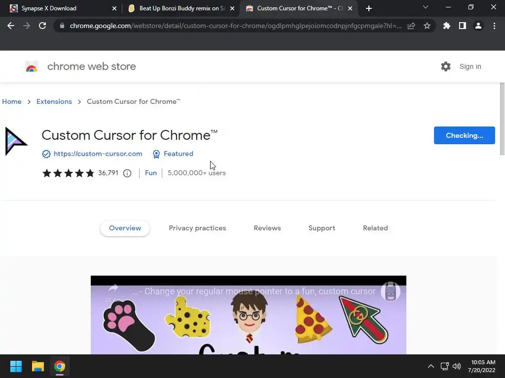Open File Explorer from taskbar
Viewport: 505px width, 378px height.
(x=37, y=366)
